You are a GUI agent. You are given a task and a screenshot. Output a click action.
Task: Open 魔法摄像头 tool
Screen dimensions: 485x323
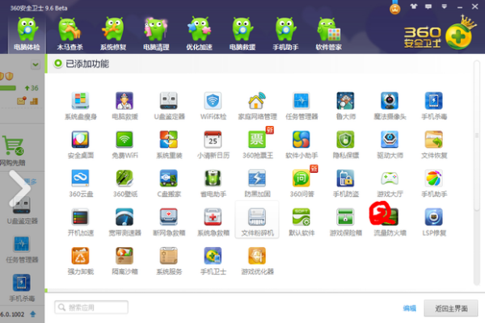(x=390, y=106)
